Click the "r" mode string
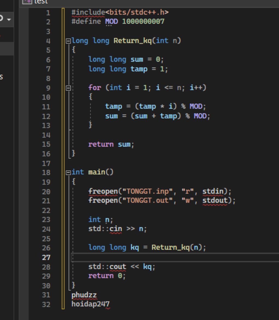Viewport: 279px width, 320px height. point(187,191)
